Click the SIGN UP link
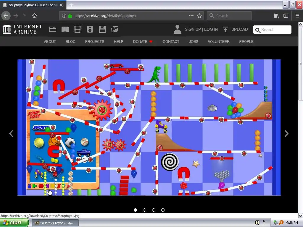This screenshot has height=227, width=303. [x=193, y=29]
